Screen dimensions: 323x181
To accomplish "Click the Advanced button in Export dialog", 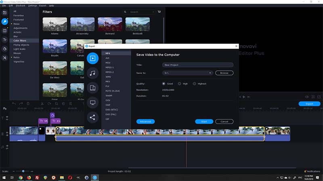I will point(145,121).
